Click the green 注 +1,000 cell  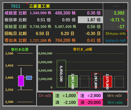(65, 96)
